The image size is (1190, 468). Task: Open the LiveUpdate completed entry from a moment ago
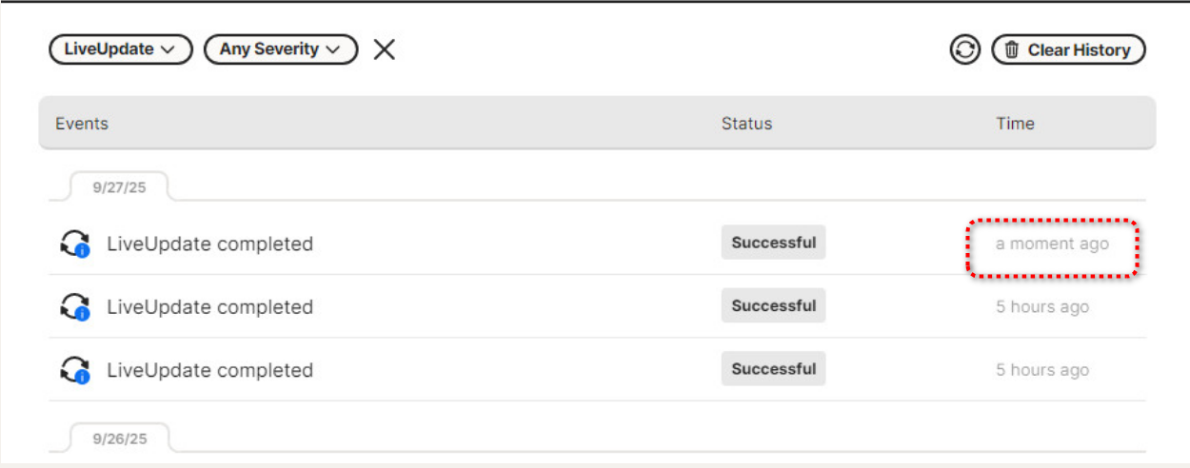(209, 244)
